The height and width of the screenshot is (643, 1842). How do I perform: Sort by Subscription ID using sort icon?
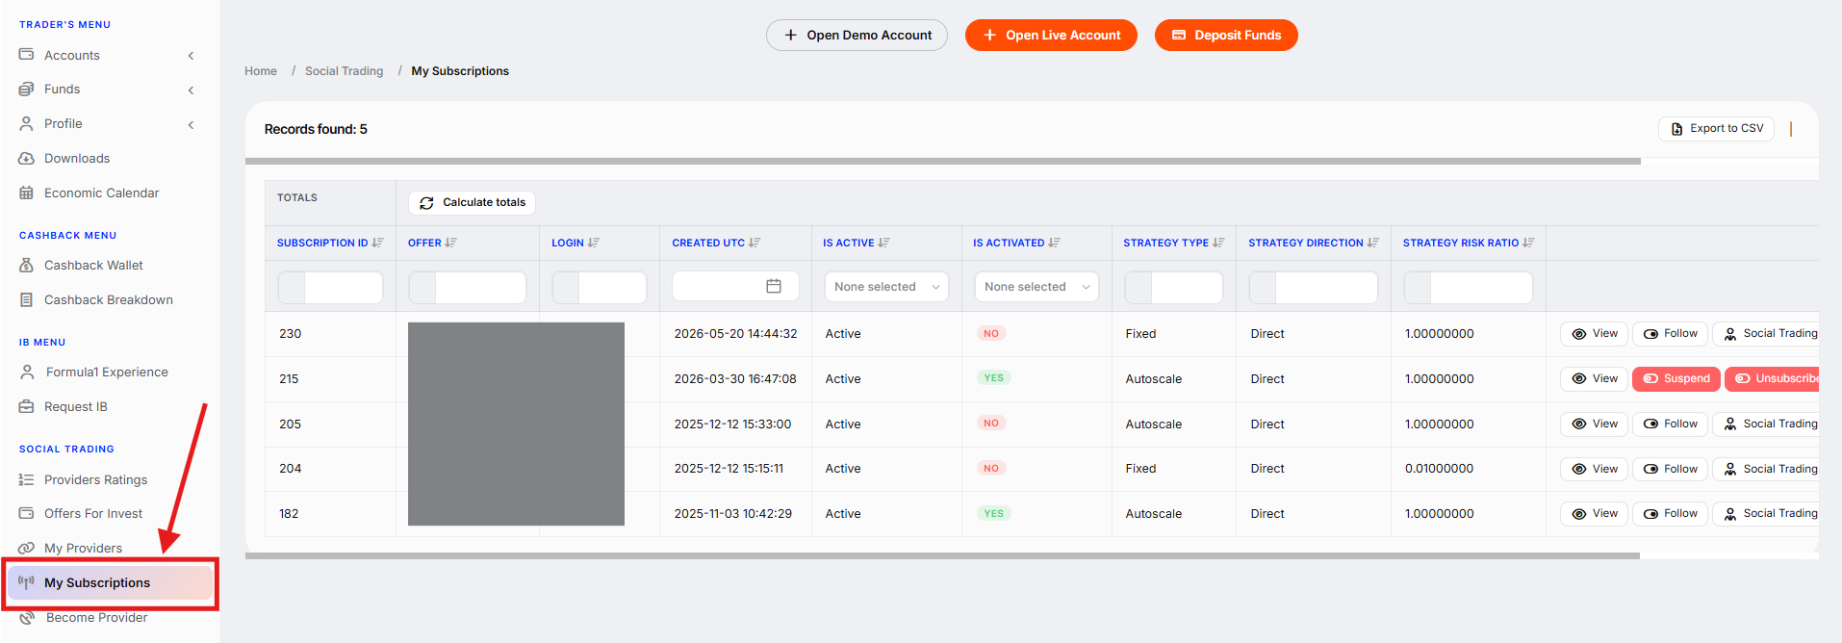pos(377,243)
